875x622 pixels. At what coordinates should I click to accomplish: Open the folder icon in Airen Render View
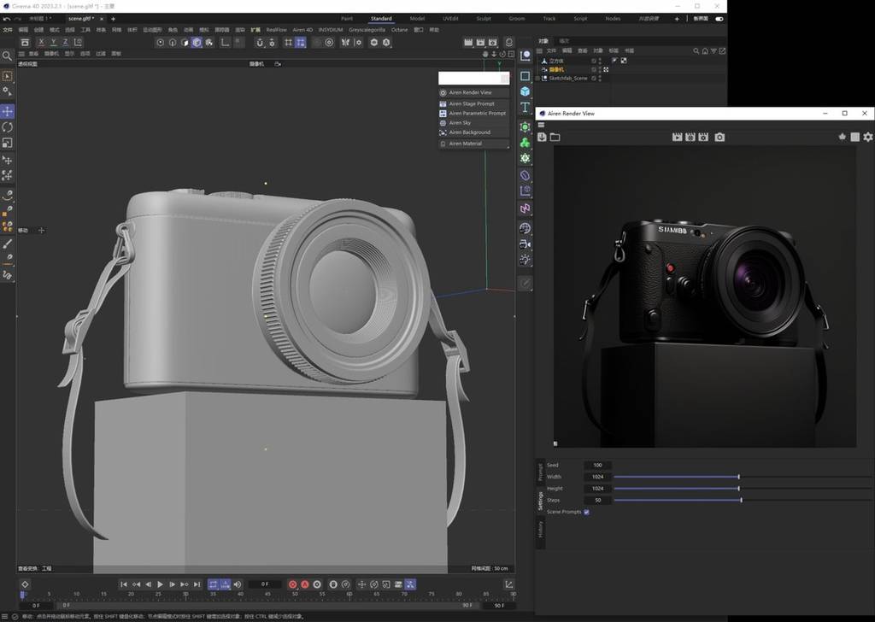(x=555, y=137)
